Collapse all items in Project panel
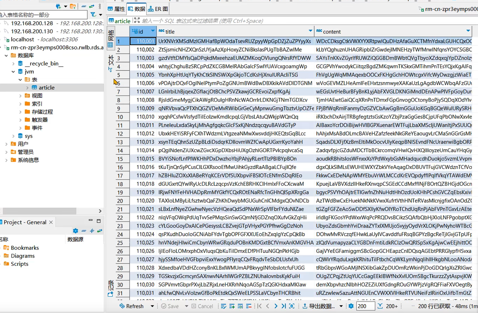Screen dimensions: 478x313 pos(84,231)
